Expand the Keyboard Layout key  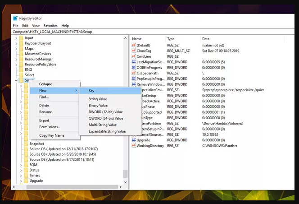pos(16,43)
